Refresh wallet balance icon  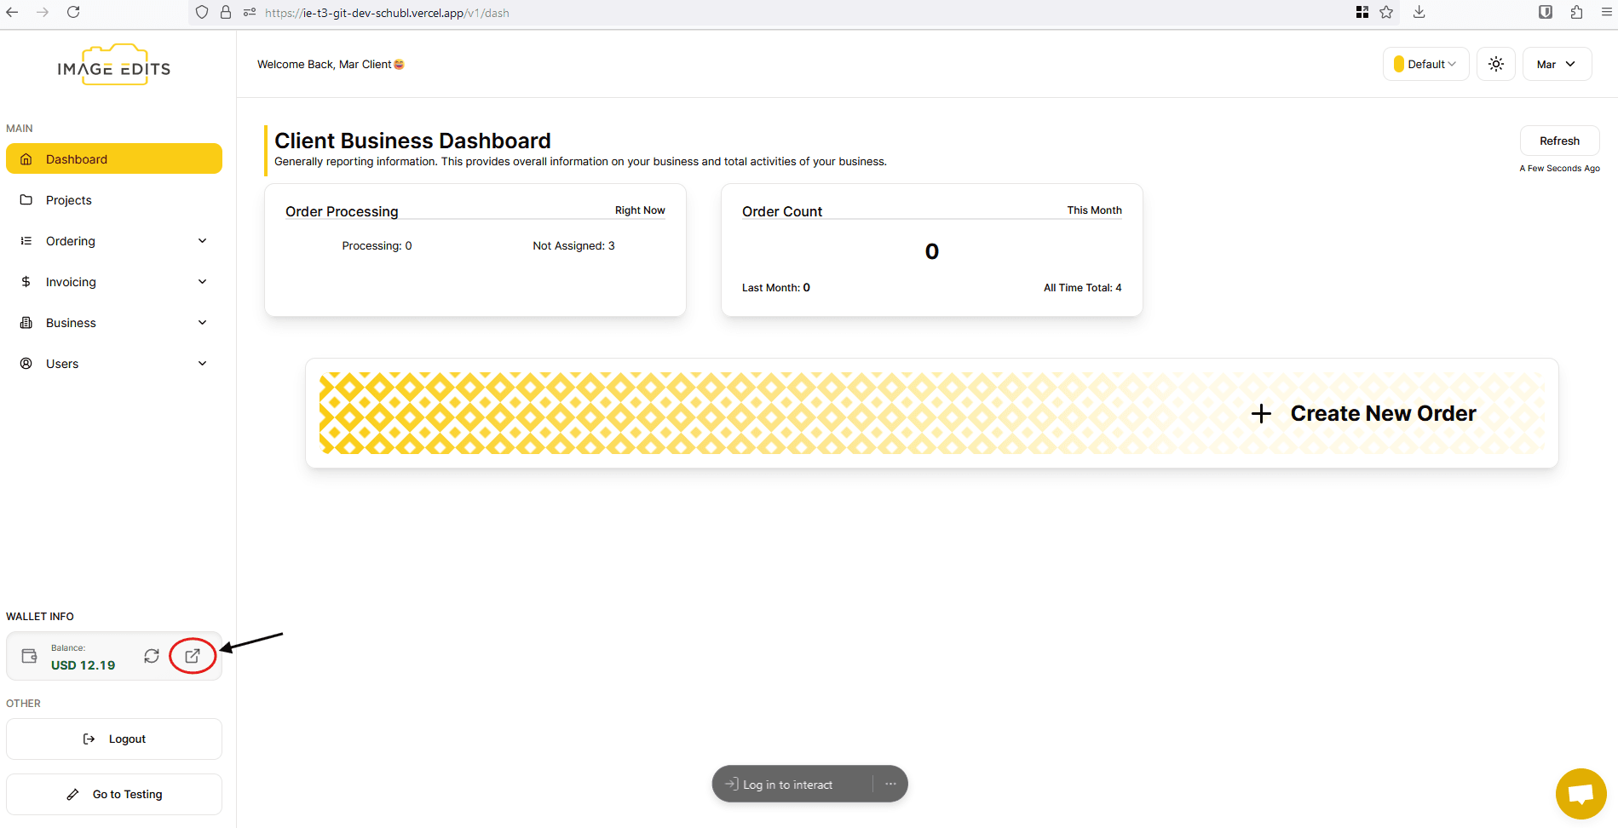152,656
